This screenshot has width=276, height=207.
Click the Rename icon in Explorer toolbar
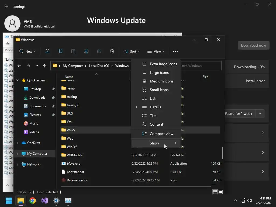click(86, 51)
